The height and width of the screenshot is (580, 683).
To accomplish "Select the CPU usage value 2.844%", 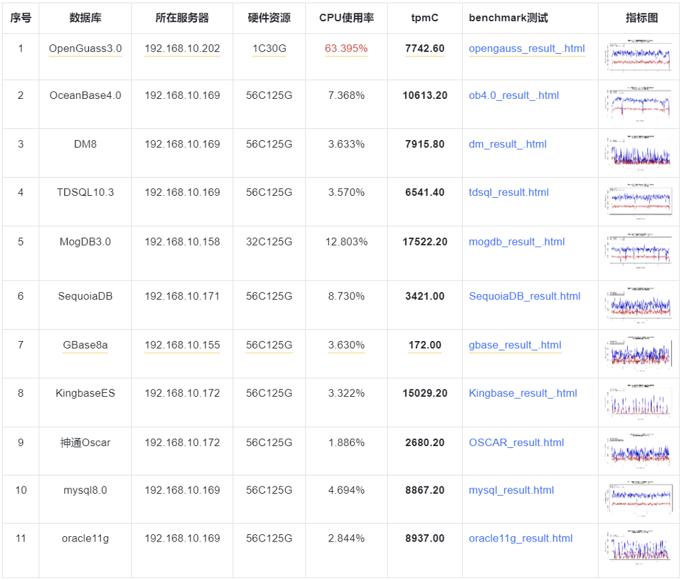I will coord(346,539).
